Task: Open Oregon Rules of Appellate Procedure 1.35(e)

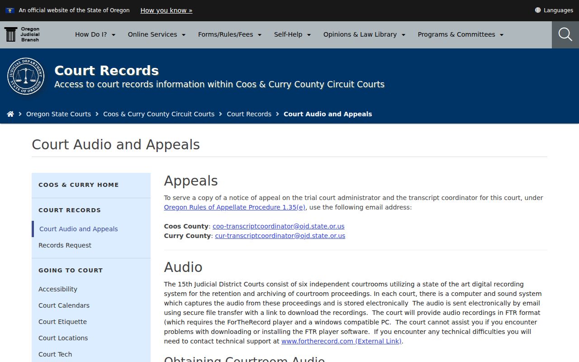Action: [x=235, y=207]
